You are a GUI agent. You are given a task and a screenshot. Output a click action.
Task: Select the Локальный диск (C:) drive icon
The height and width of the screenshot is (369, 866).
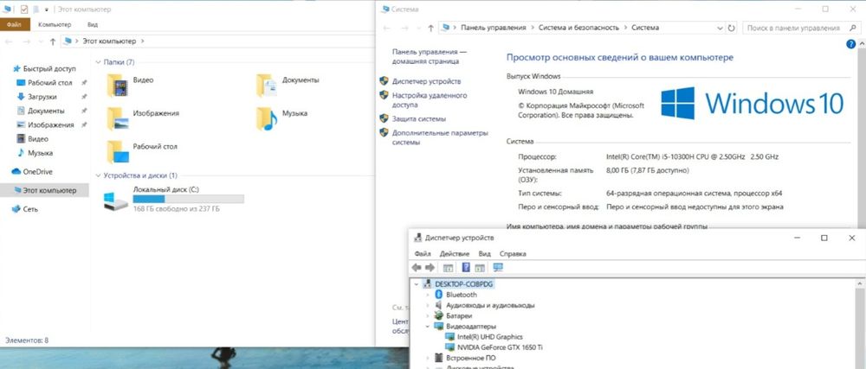point(116,200)
